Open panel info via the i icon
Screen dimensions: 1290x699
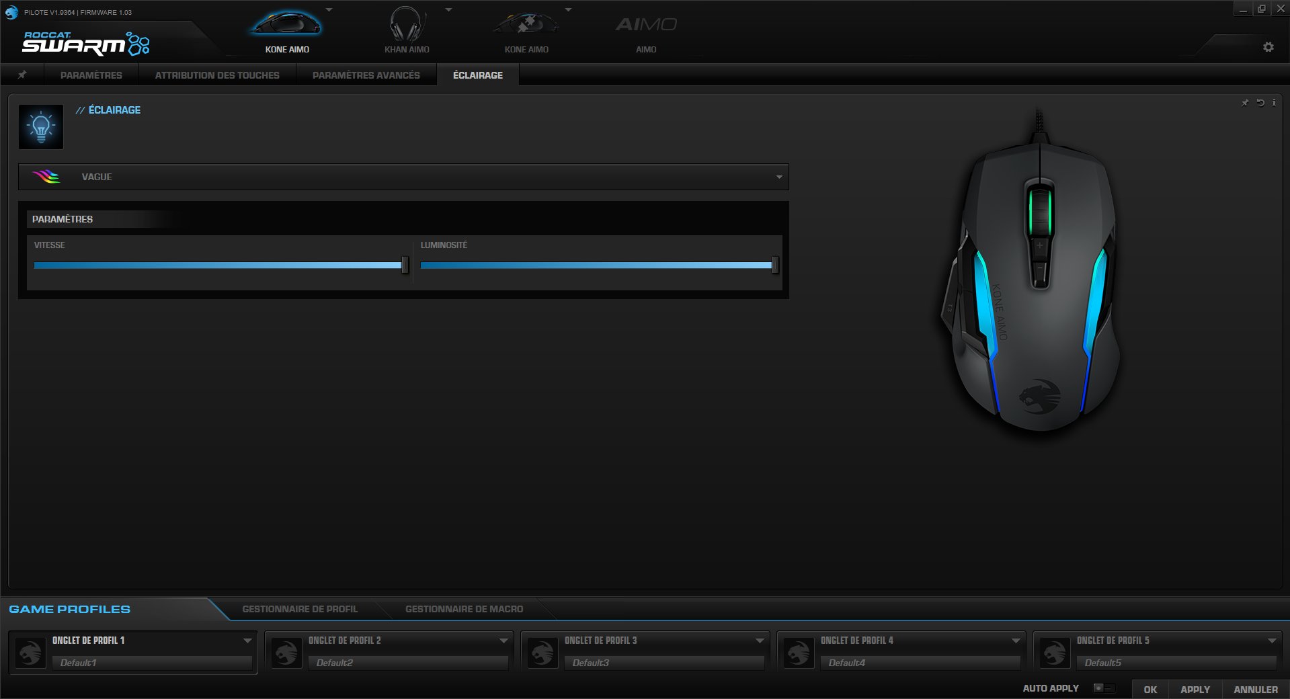click(x=1274, y=103)
